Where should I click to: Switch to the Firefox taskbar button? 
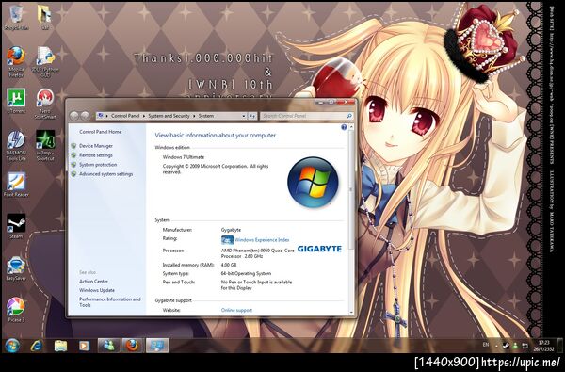[133, 346]
